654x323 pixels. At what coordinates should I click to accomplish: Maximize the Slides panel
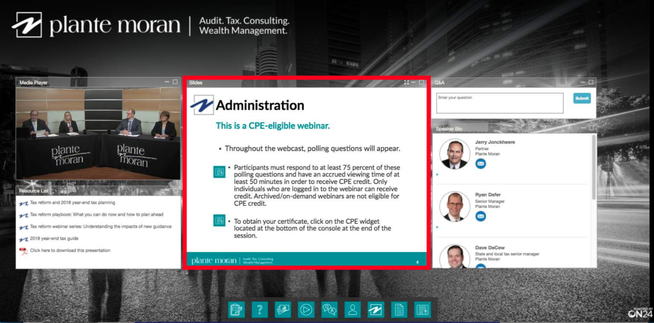point(421,82)
